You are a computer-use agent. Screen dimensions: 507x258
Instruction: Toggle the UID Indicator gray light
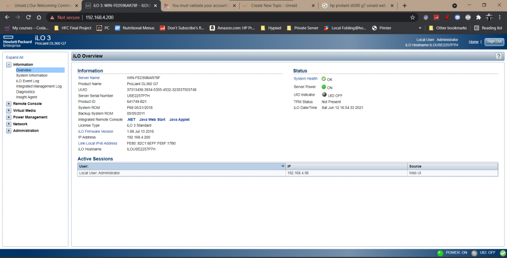324,95
